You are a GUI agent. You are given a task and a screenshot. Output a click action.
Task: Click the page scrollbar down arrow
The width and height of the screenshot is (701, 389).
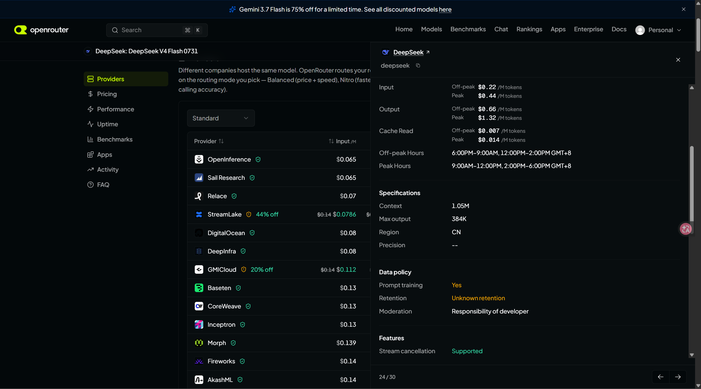tap(698, 385)
